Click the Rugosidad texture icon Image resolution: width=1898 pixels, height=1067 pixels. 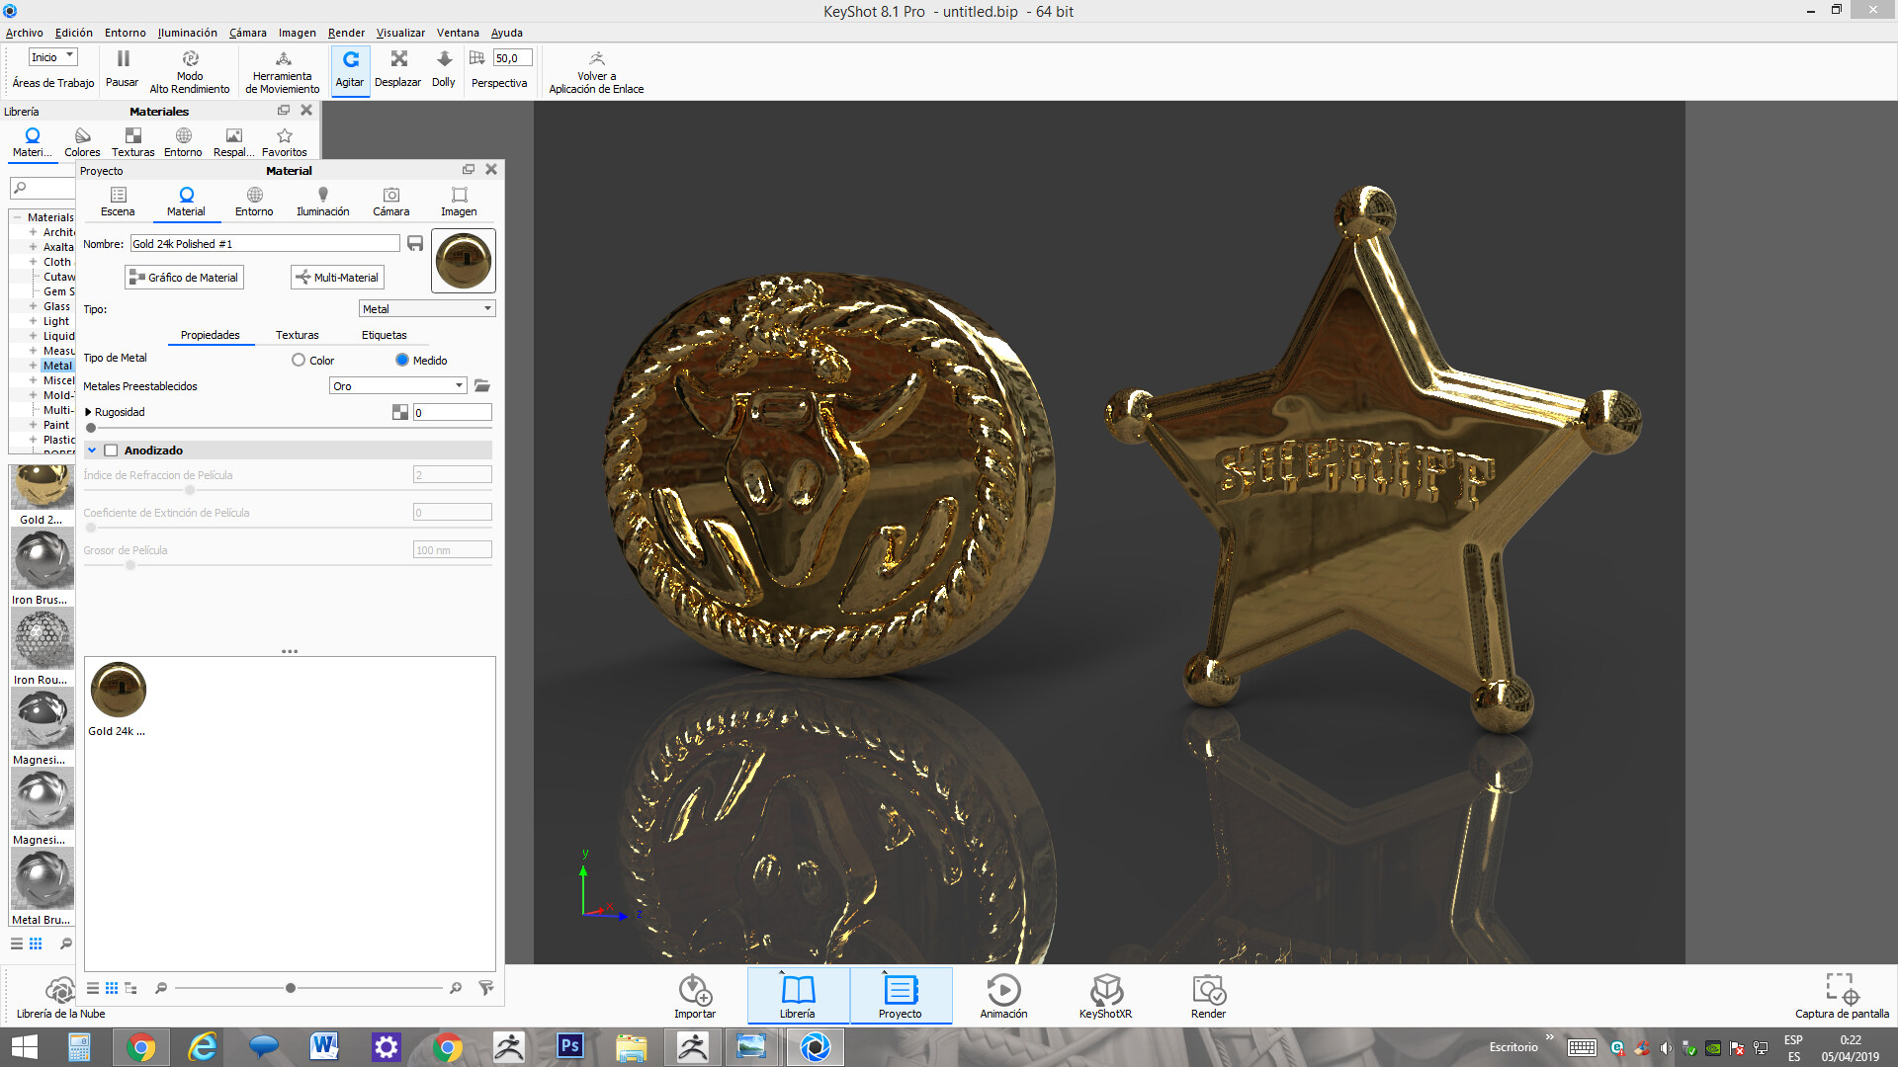pos(400,412)
